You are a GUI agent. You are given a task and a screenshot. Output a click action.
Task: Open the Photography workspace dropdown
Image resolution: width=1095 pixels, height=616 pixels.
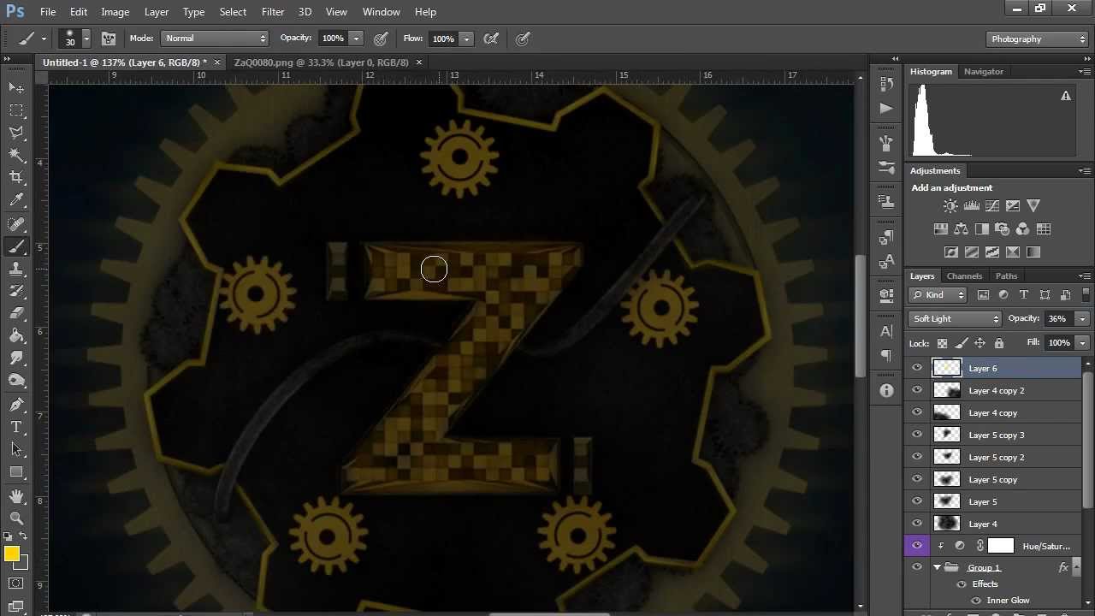click(1036, 38)
